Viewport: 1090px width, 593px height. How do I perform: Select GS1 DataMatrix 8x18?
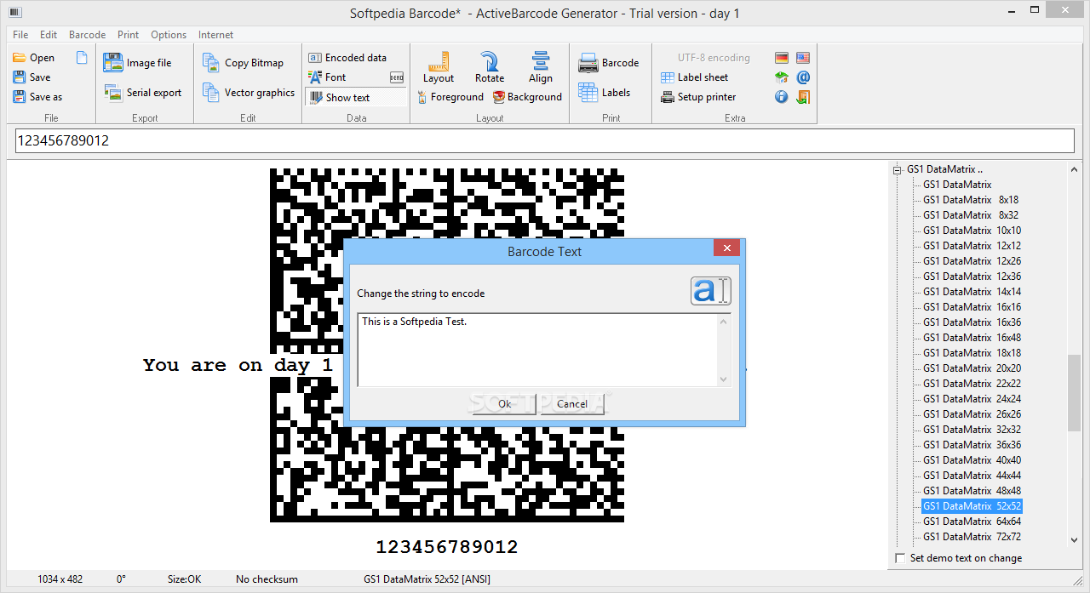(x=971, y=200)
